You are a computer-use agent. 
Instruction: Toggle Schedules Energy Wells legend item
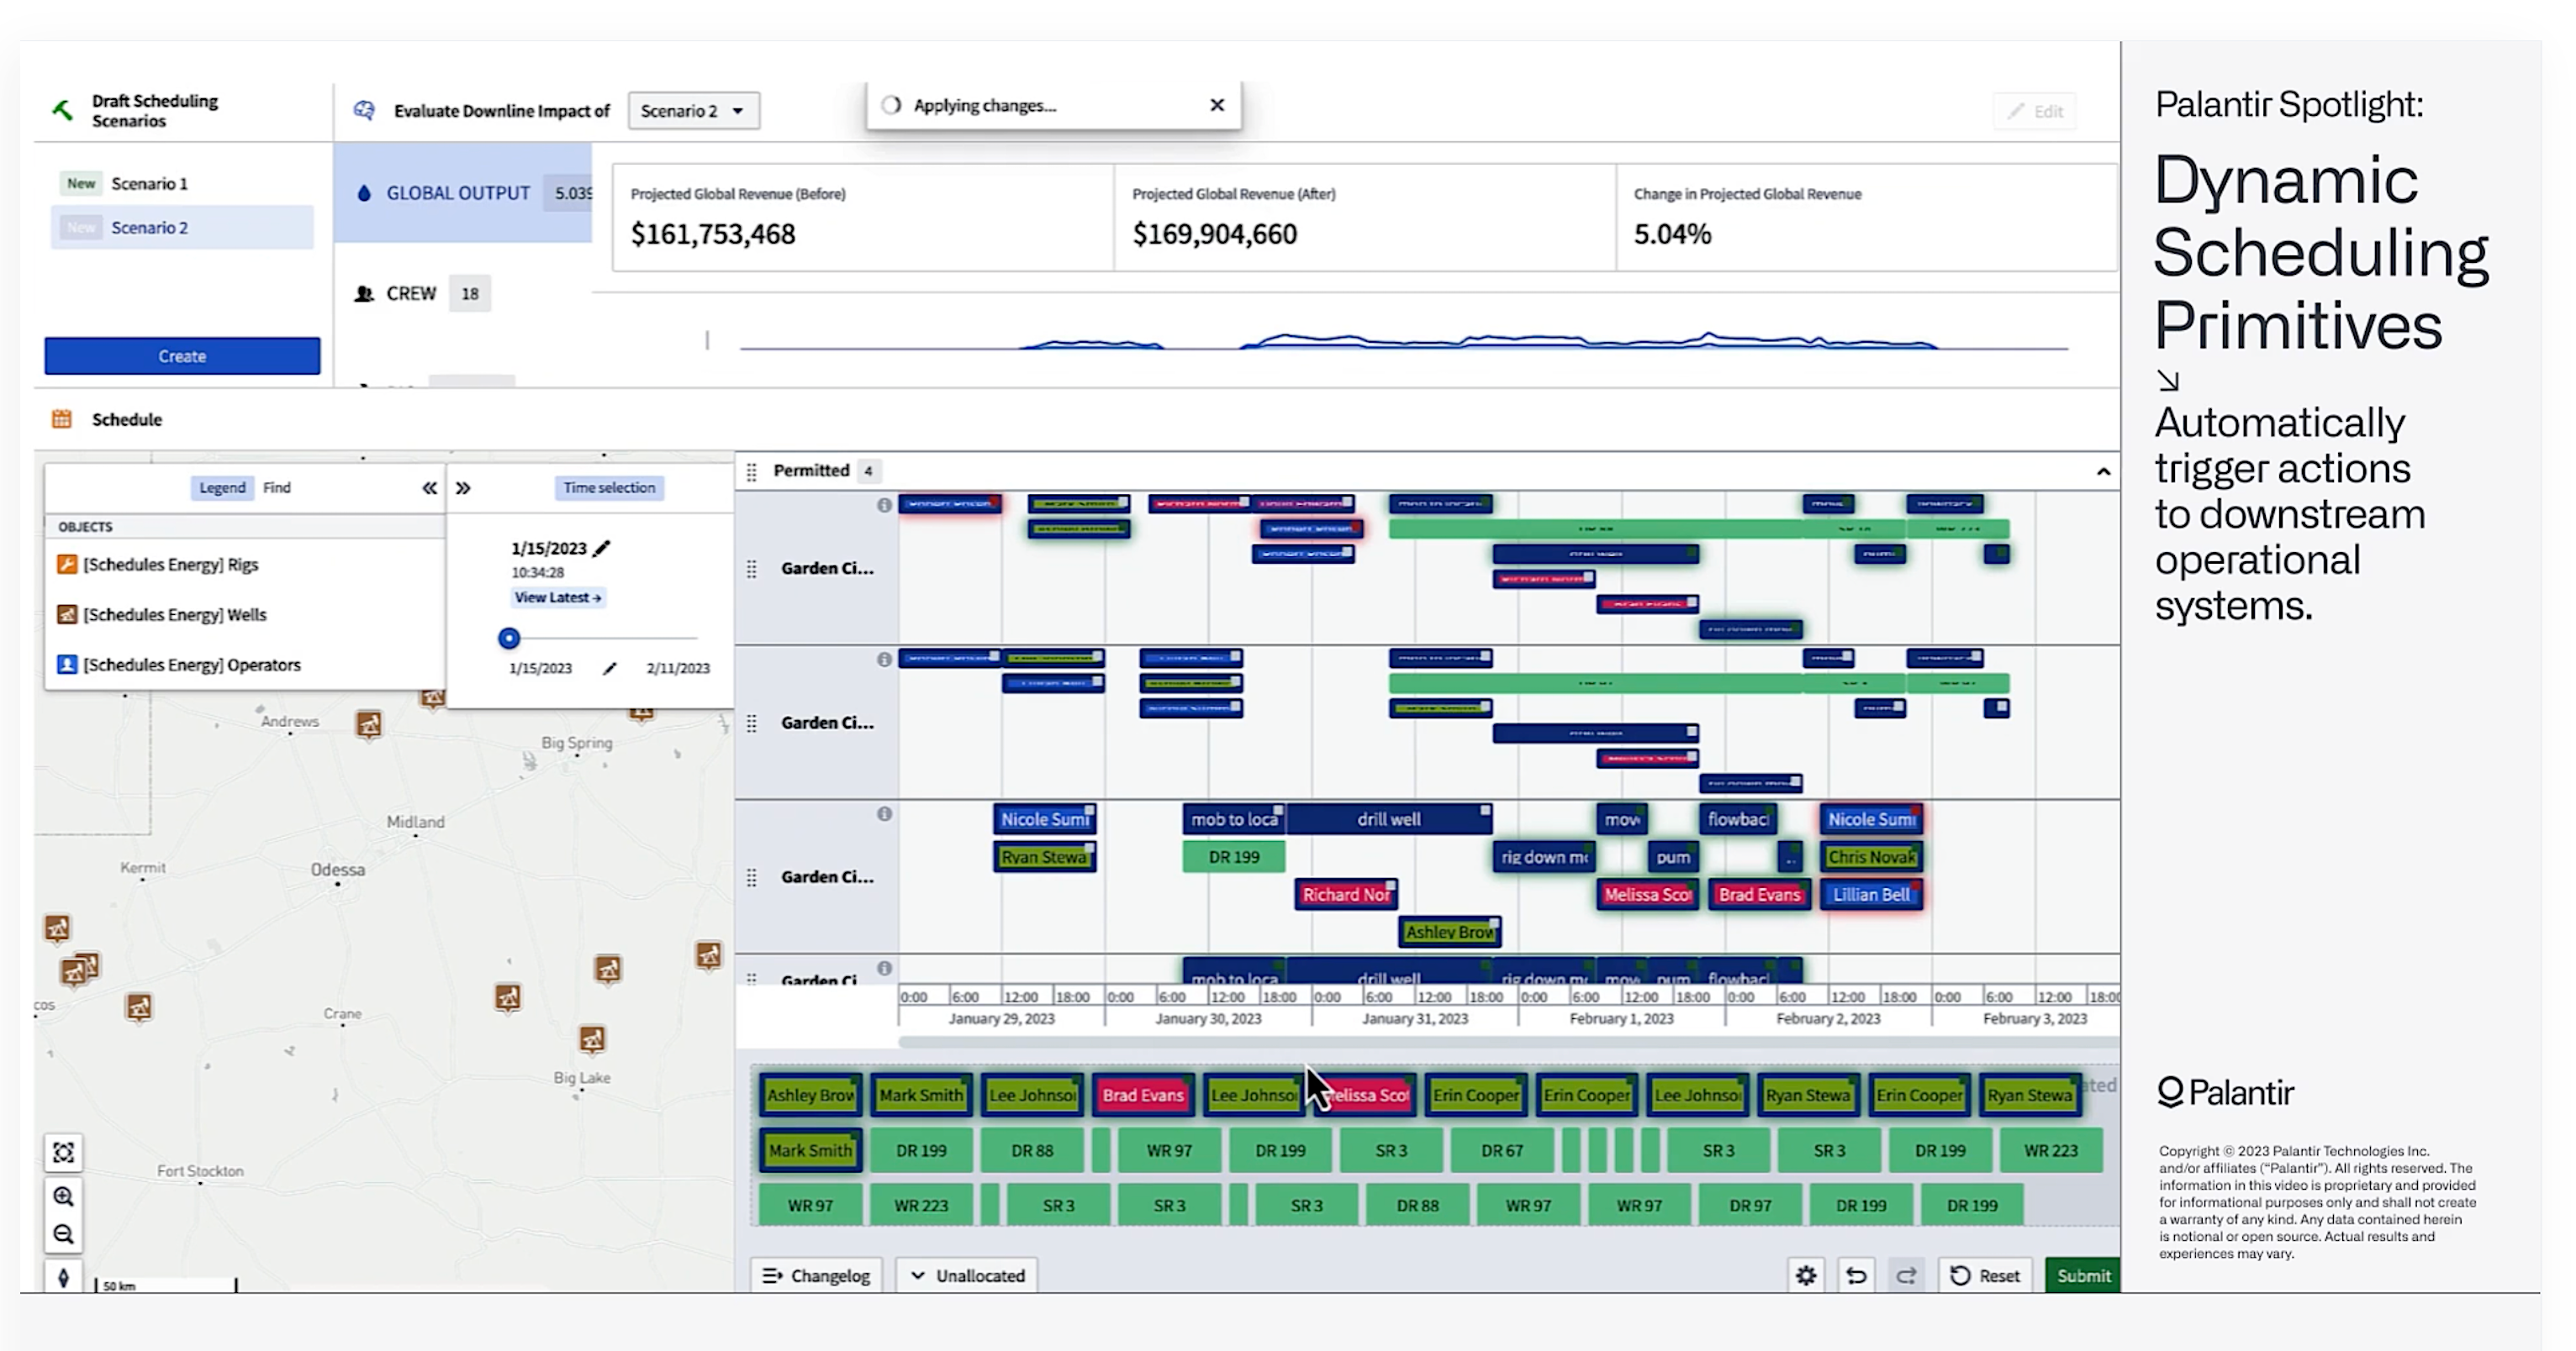pyautogui.click(x=174, y=614)
